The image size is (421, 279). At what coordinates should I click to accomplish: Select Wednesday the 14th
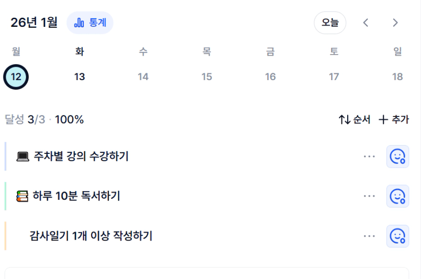[143, 77]
